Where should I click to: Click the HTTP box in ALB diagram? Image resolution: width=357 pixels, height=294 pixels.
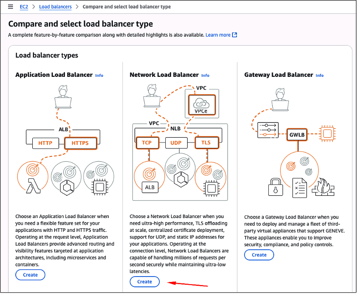tap(45, 143)
